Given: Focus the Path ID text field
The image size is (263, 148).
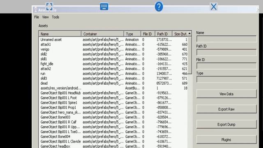Looking at the screenshot, I should coord(226,52).
